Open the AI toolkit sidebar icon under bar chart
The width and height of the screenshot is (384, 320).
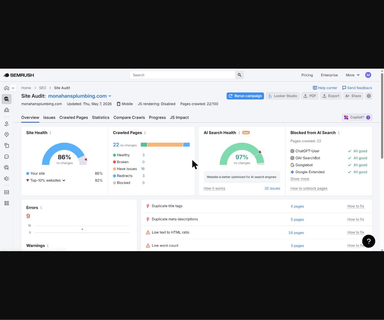(x=6, y=124)
